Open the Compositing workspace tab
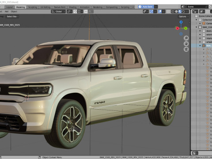Viewport: 212px width, 159px height. point(112,7)
